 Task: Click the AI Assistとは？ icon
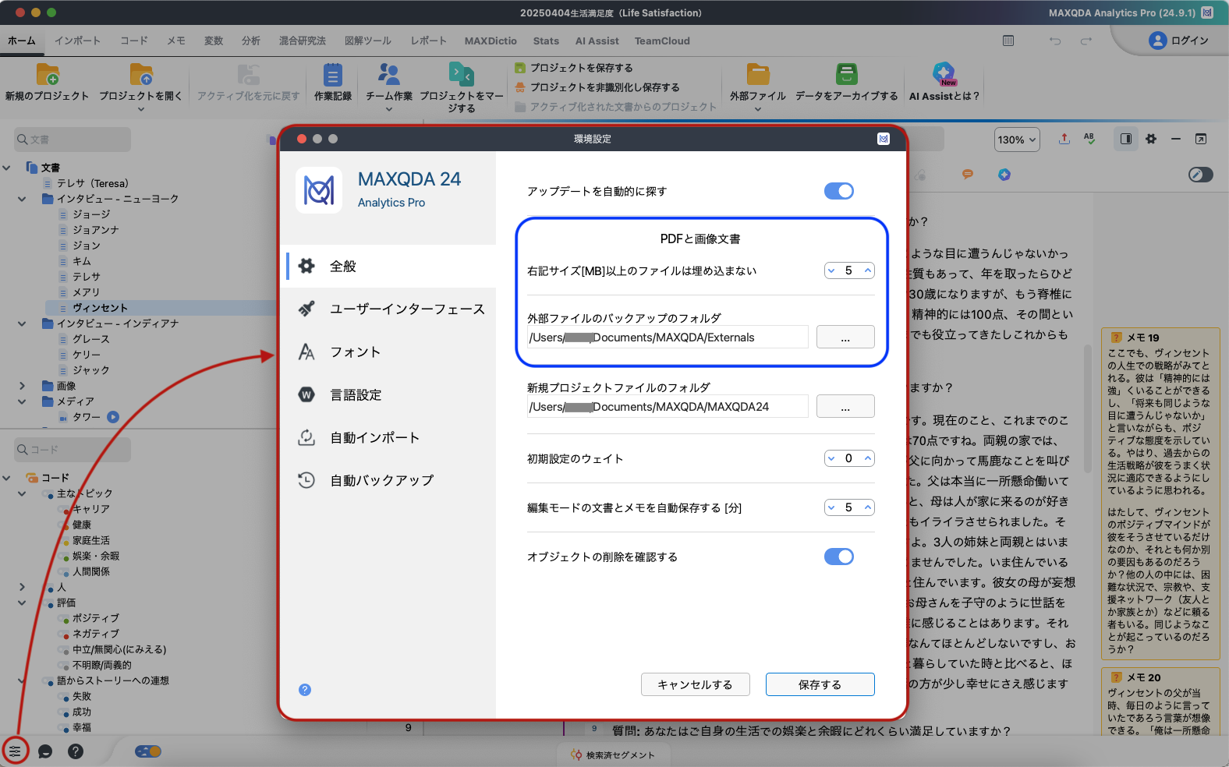point(944,75)
